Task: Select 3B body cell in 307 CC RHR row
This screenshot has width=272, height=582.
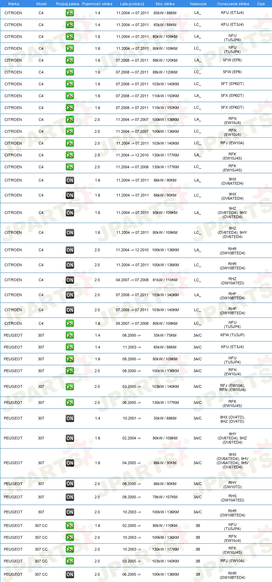Action: (x=198, y=575)
